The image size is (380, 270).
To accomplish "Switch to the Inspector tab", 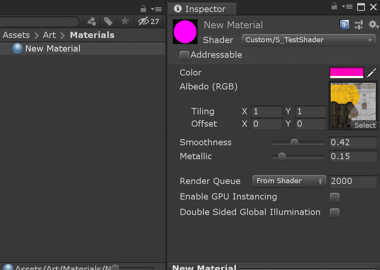I will [202, 9].
